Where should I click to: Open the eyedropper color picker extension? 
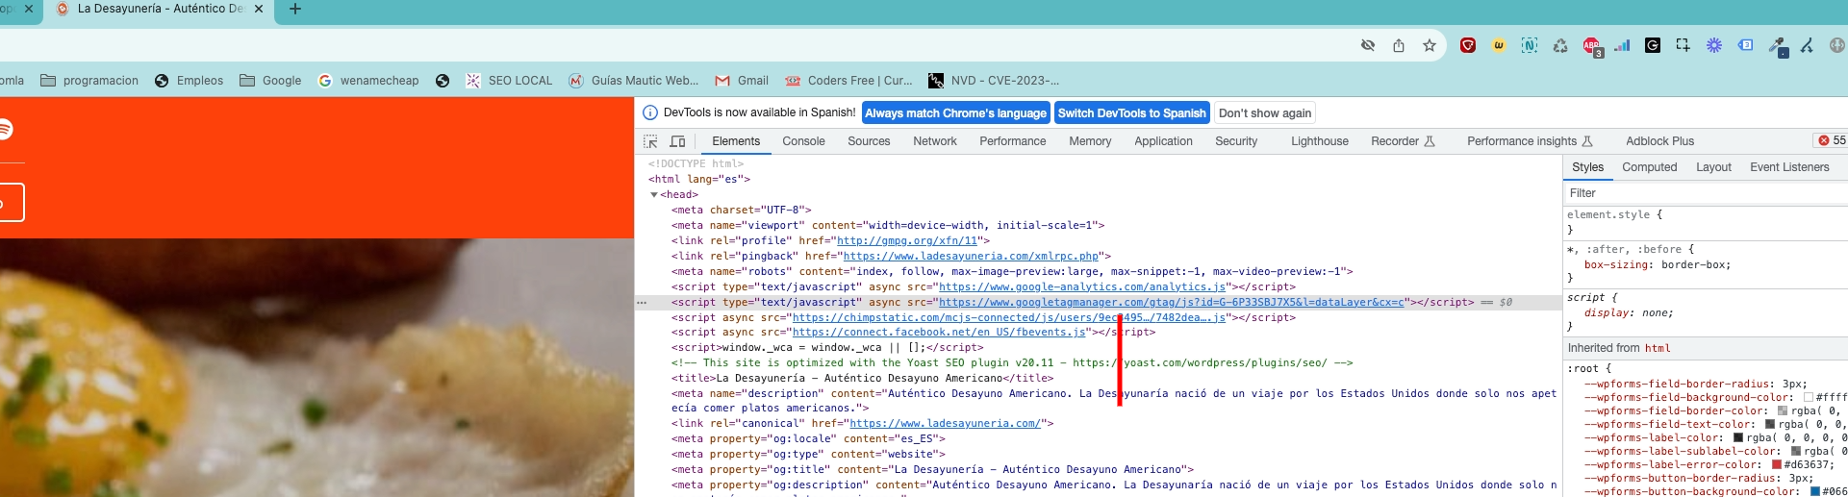click(x=1777, y=46)
